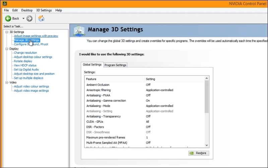Go to the Home icon in toolbar
268x168 pixels.
[x=41, y=18]
